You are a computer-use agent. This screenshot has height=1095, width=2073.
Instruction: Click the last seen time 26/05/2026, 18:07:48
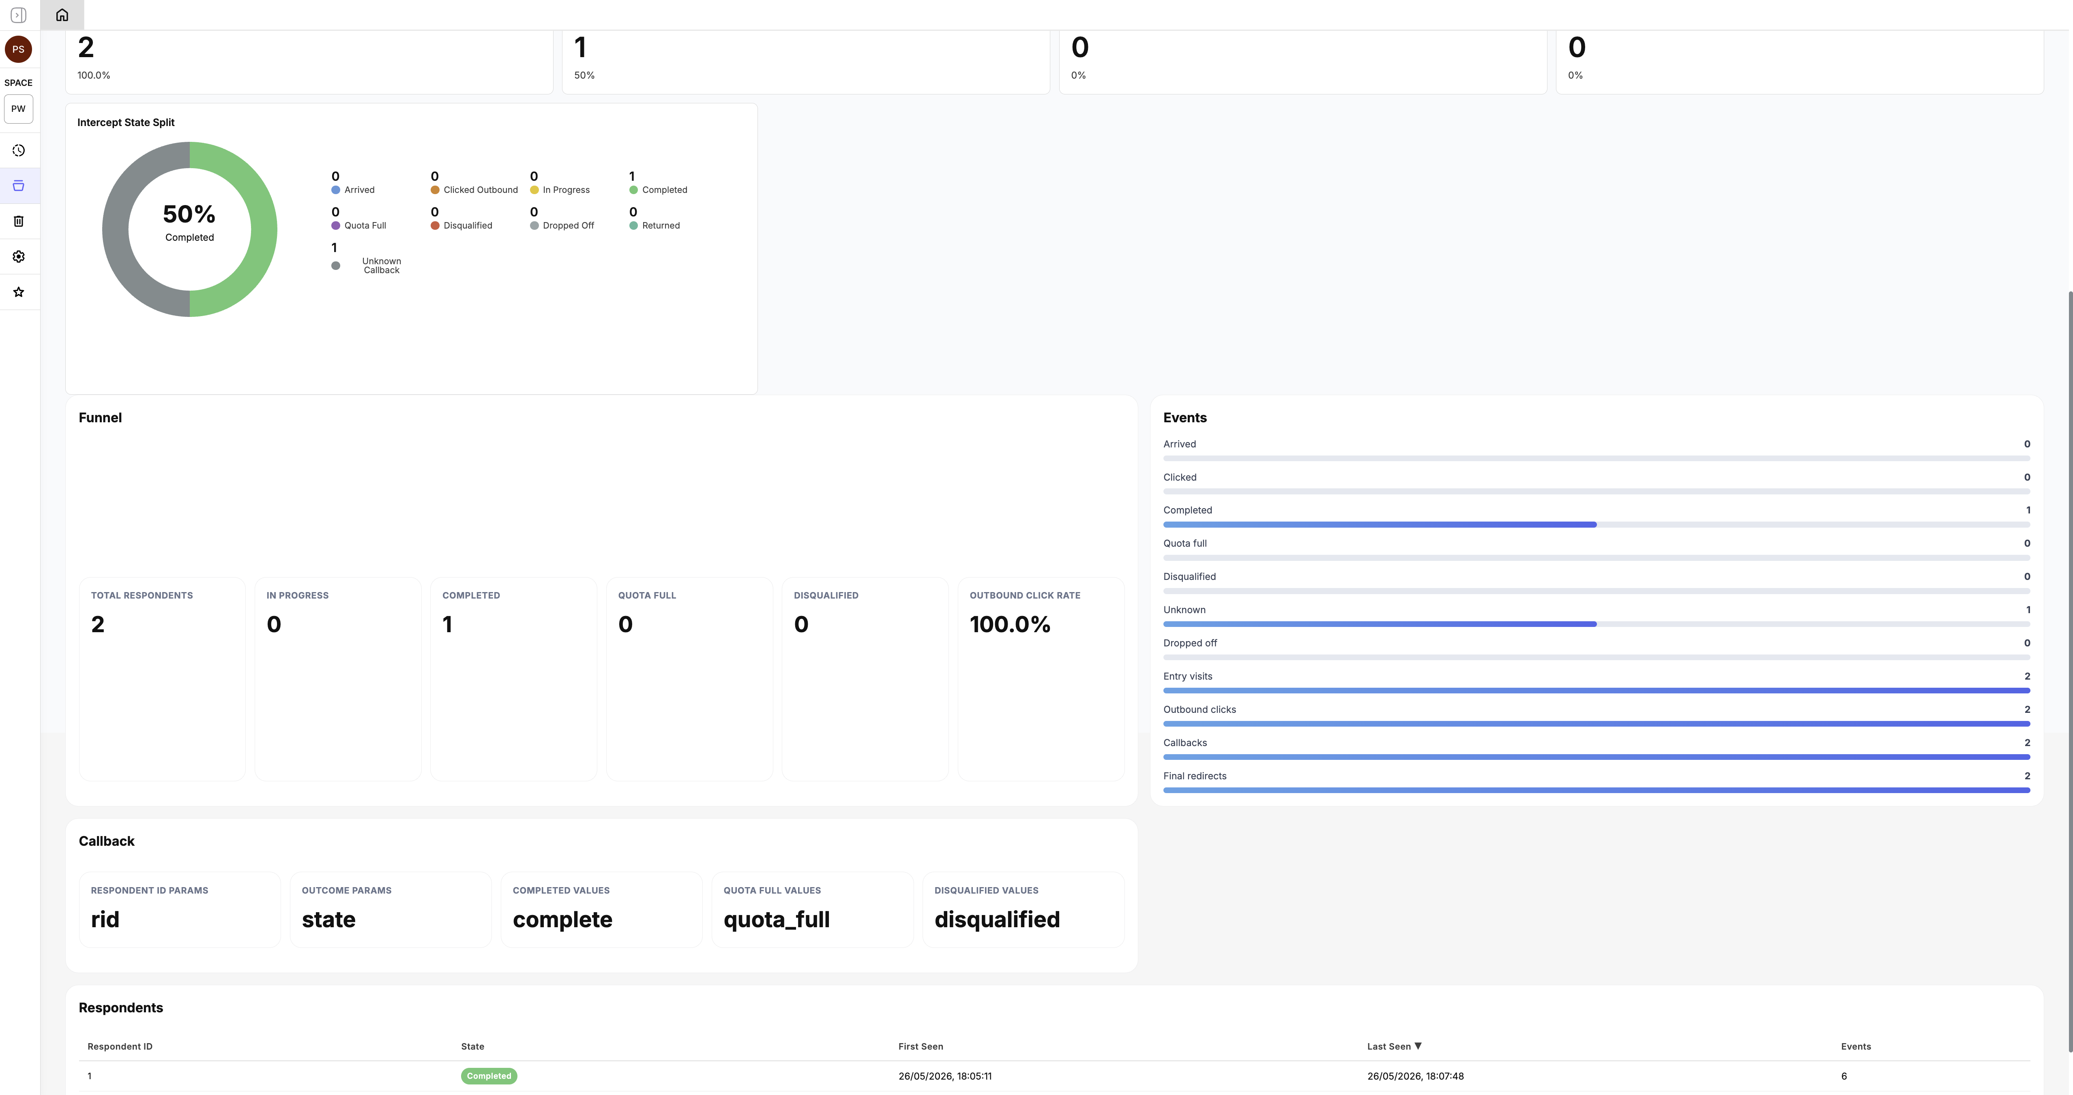click(1415, 1076)
